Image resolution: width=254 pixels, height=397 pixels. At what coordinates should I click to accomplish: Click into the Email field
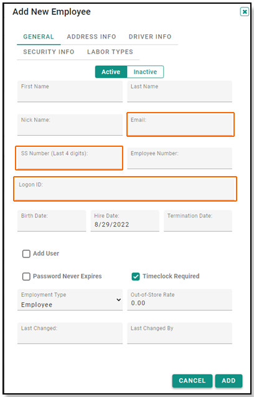pyautogui.click(x=179, y=124)
